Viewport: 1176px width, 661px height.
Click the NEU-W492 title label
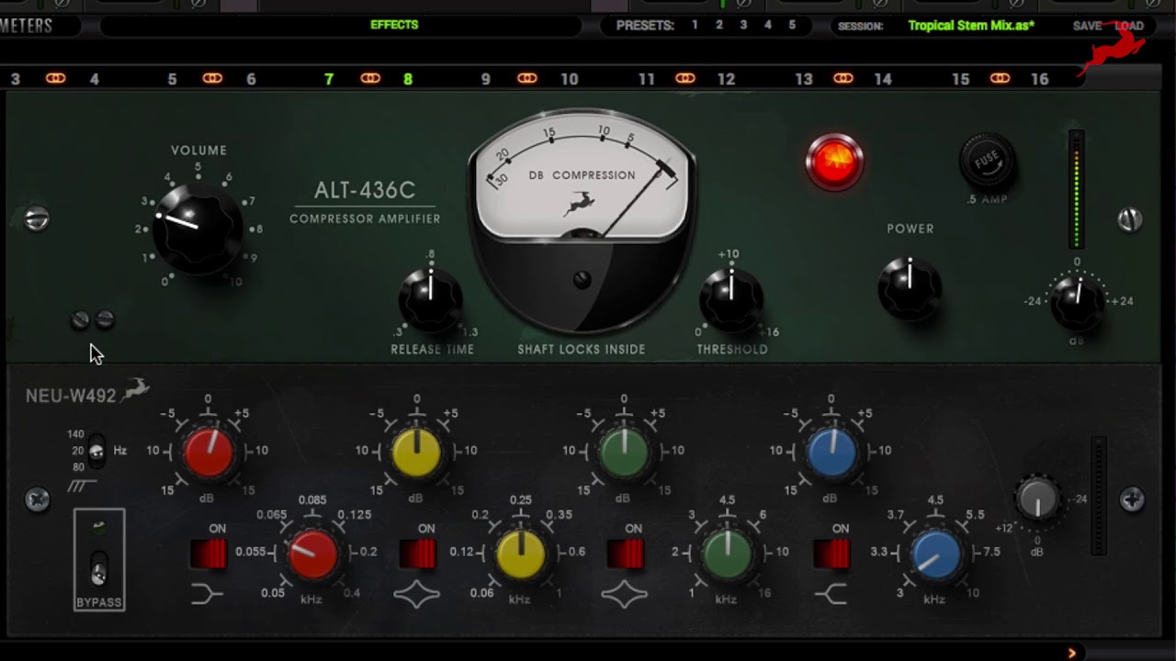[71, 396]
